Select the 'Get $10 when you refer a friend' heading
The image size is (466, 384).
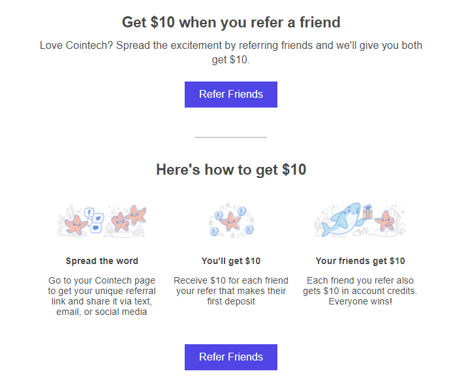(231, 22)
